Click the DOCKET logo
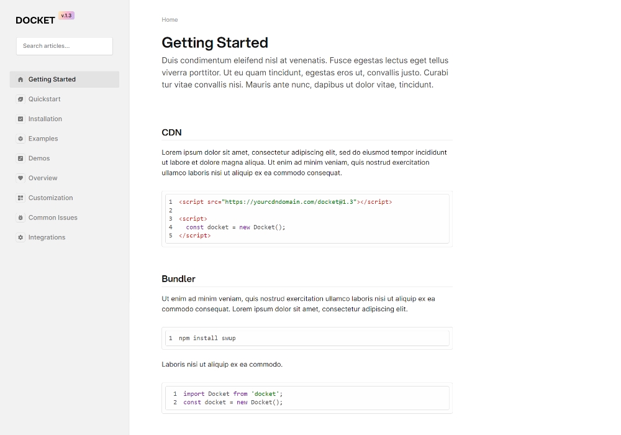 point(35,21)
